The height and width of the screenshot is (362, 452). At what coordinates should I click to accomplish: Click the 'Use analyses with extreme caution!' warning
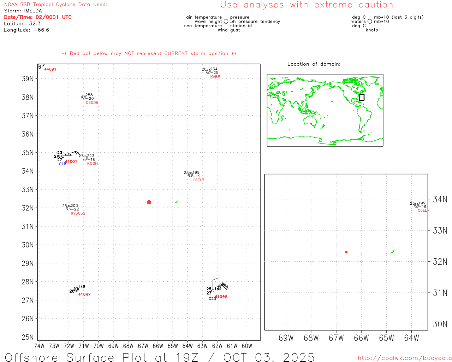(308, 5)
